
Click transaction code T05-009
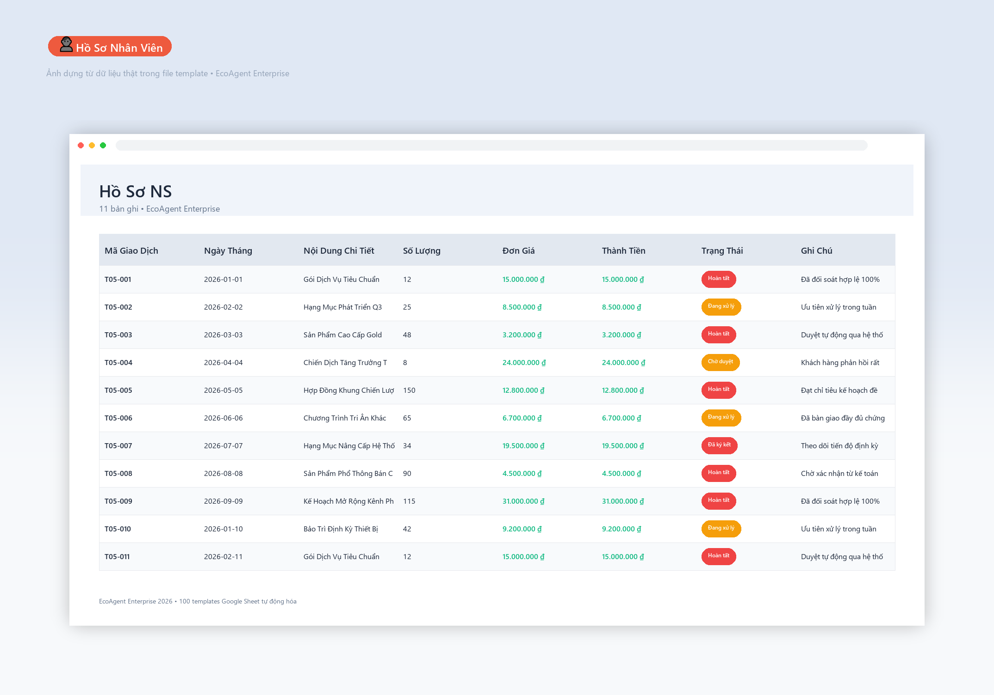click(118, 501)
